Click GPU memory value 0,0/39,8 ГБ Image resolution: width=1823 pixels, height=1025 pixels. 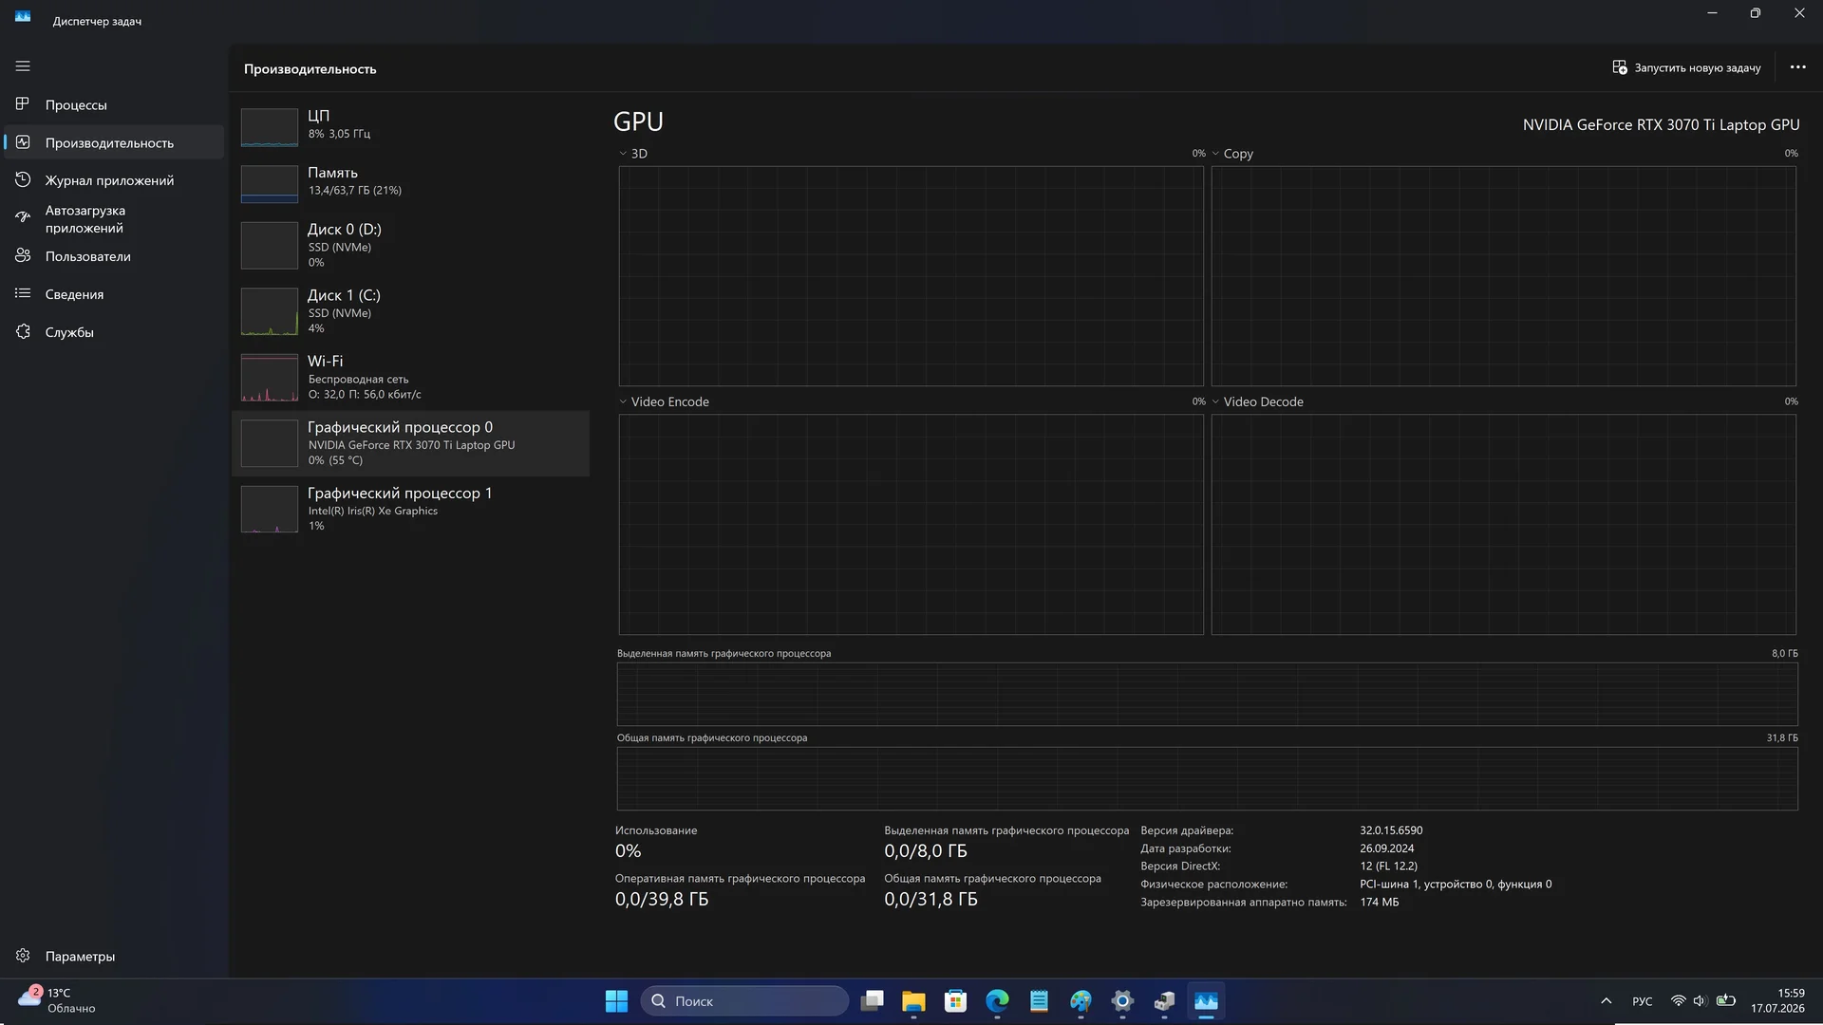tap(662, 899)
